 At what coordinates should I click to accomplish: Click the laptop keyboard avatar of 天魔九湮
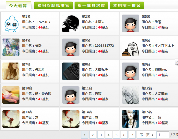71,71
